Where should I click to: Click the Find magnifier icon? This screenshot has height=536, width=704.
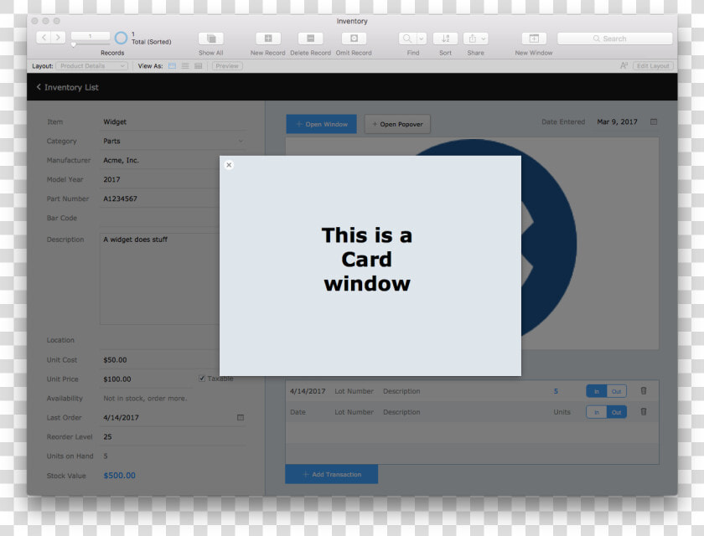[x=407, y=39]
